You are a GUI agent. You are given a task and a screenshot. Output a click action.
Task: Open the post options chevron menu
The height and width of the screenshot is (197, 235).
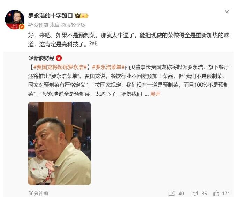(227, 12)
